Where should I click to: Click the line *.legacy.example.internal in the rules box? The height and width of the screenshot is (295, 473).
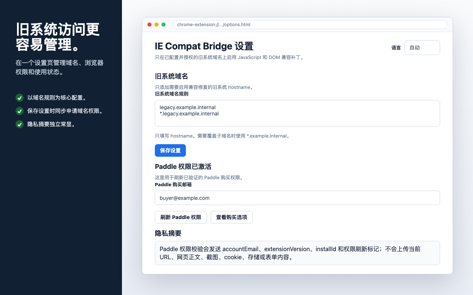coord(189,114)
